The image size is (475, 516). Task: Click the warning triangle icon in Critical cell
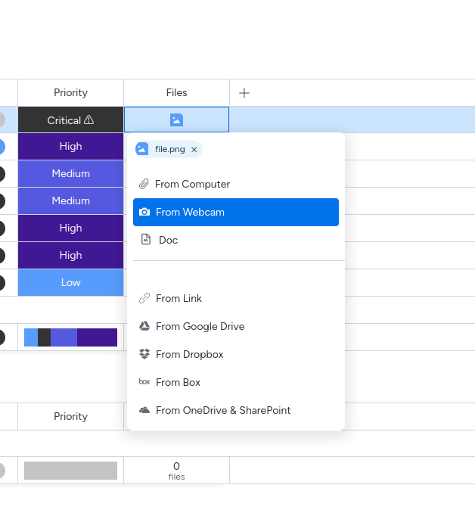coord(88,120)
